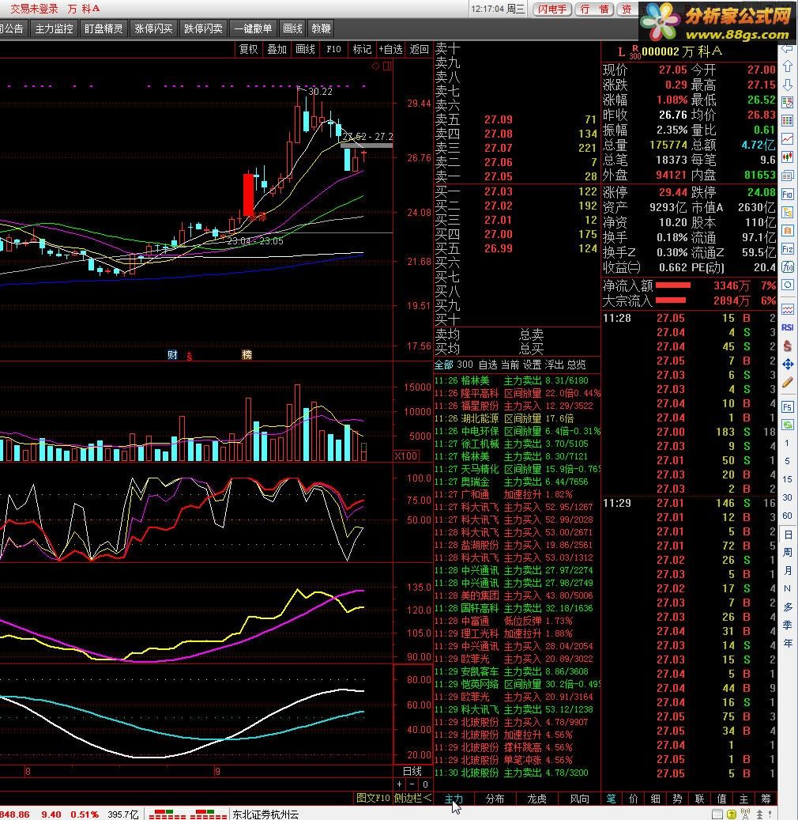Screen dimensions: 798x820
Task: Reset chart zoom with 0 button
Action: [x=425, y=784]
